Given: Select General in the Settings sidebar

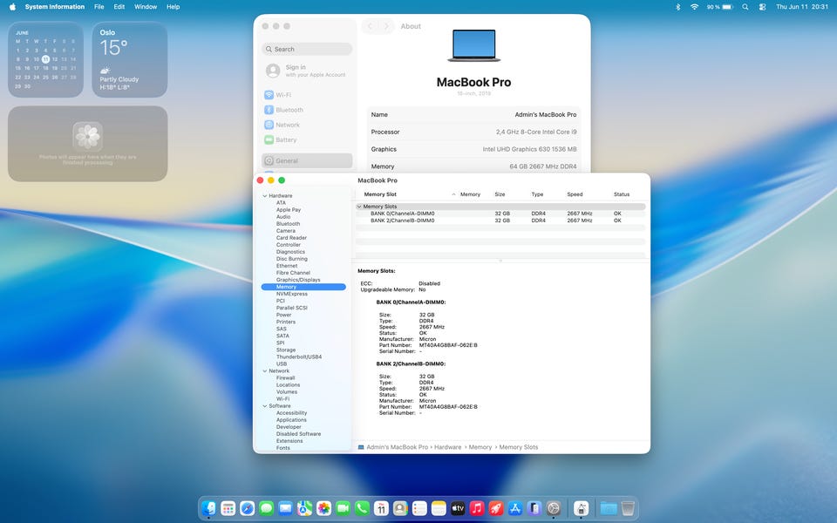Looking at the screenshot, I should 307,160.
